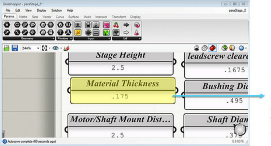Switch to the Intersect tab
Viewport: 271px width, 146px height.
101,17
